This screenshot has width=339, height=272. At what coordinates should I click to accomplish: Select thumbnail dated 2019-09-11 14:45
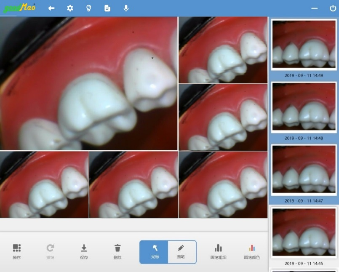coord(303,232)
